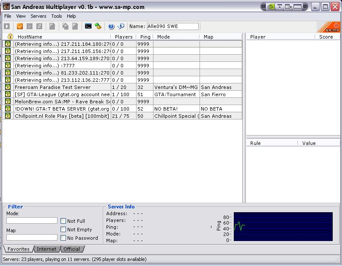The image size is (342, 266).
Task: Select the MelonBrew.com SA:MP server
Action: coord(122,101)
